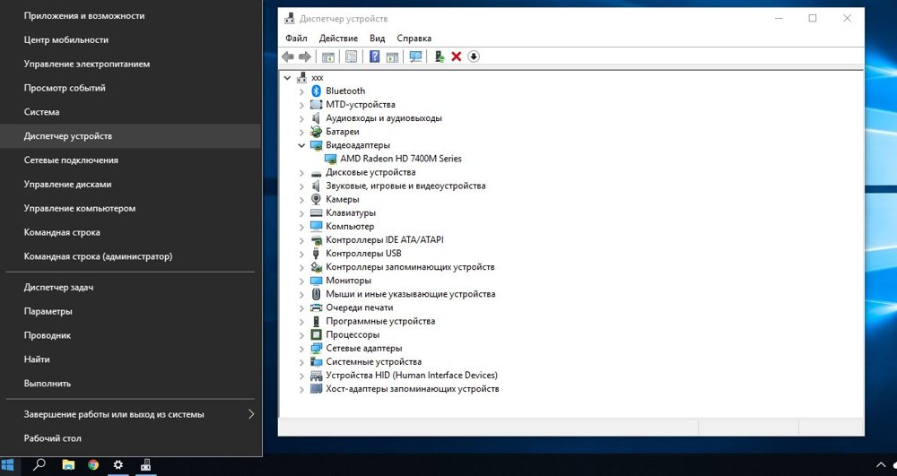This screenshot has width=897, height=476.
Task: Select AMD Radeon HD 7400M Series device
Action: click(400, 159)
